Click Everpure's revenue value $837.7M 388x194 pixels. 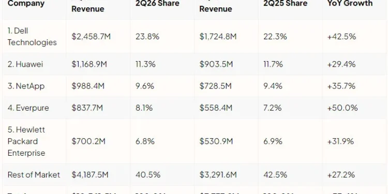tap(87, 108)
